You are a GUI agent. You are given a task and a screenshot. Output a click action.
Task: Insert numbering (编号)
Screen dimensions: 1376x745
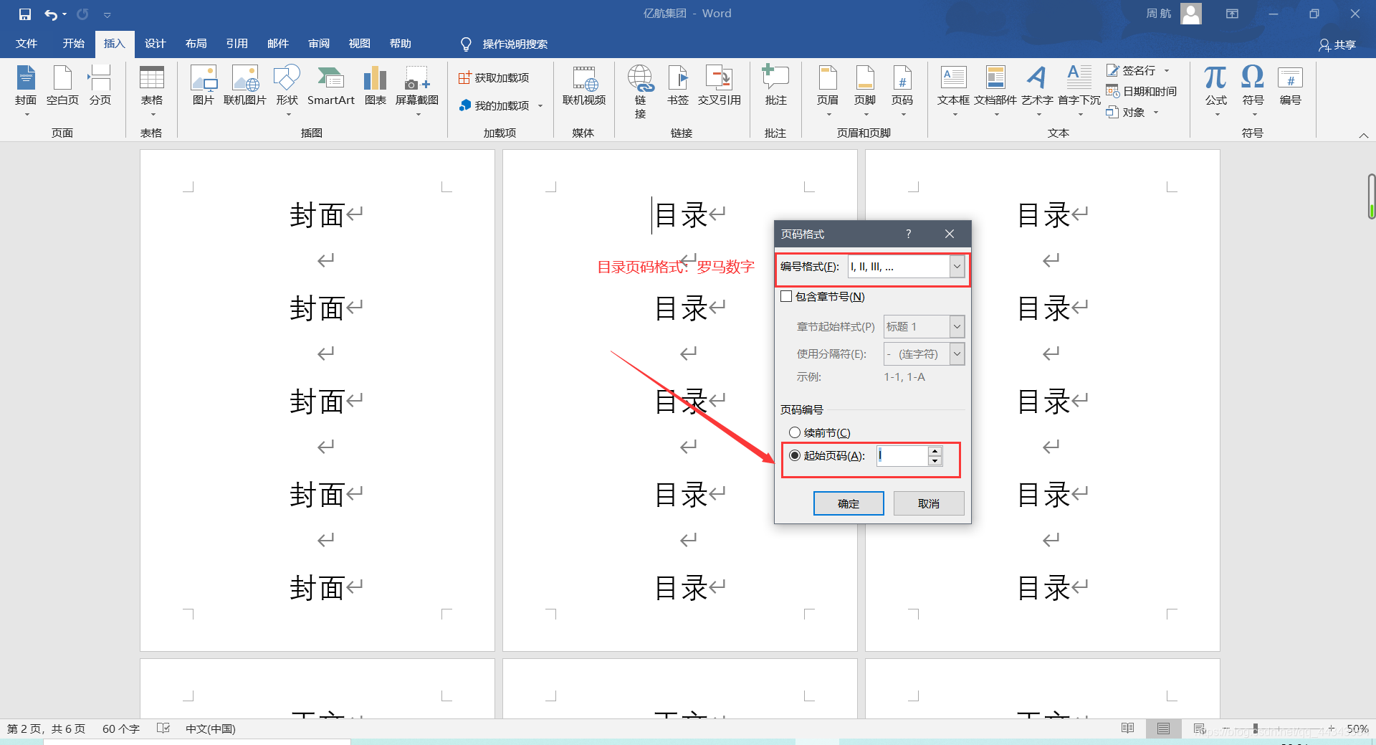click(x=1290, y=86)
